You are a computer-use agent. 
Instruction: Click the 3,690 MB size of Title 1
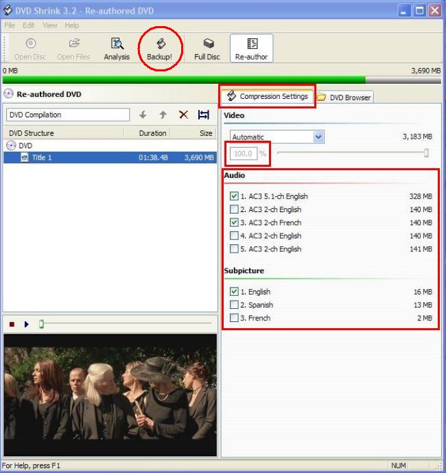click(x=199, y=157)
